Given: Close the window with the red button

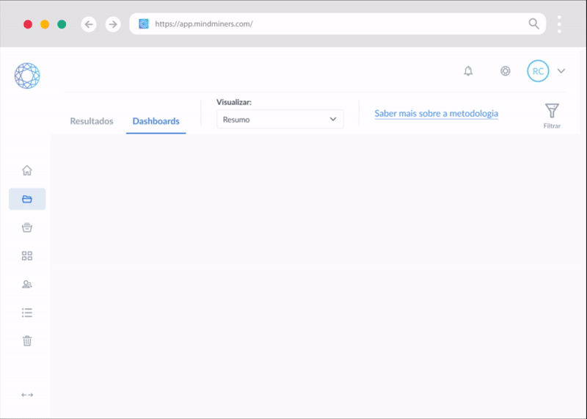Looking at the screenshot, I should click(x=28, y=24).
